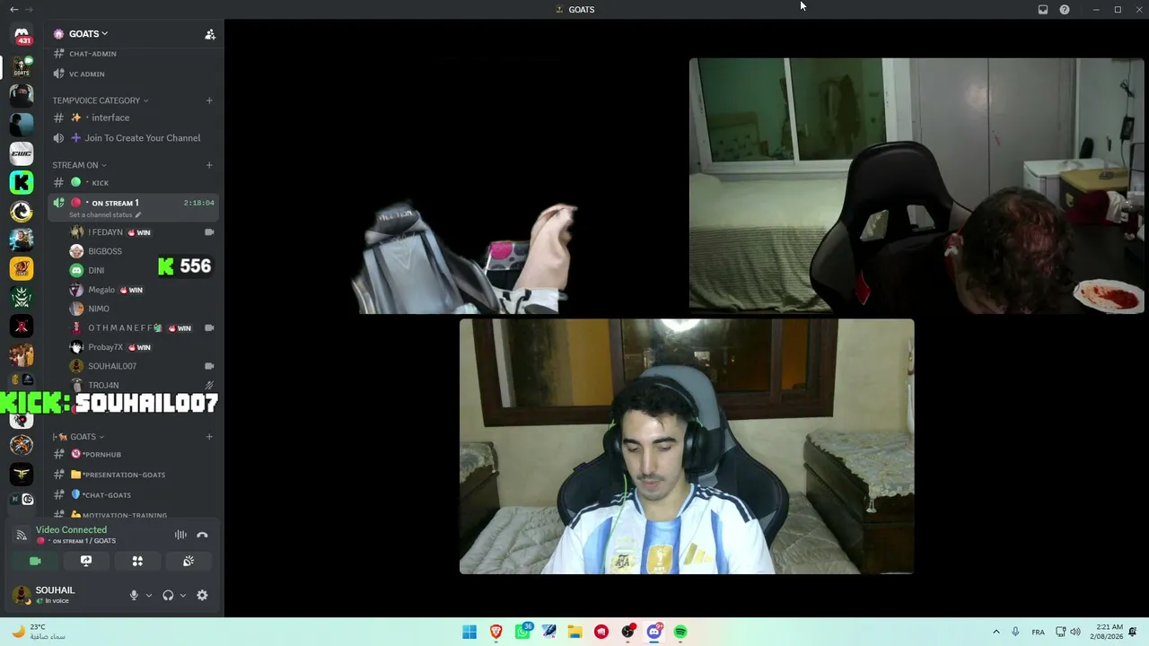Open microphone input options arrow

click(x=149, y=595)
